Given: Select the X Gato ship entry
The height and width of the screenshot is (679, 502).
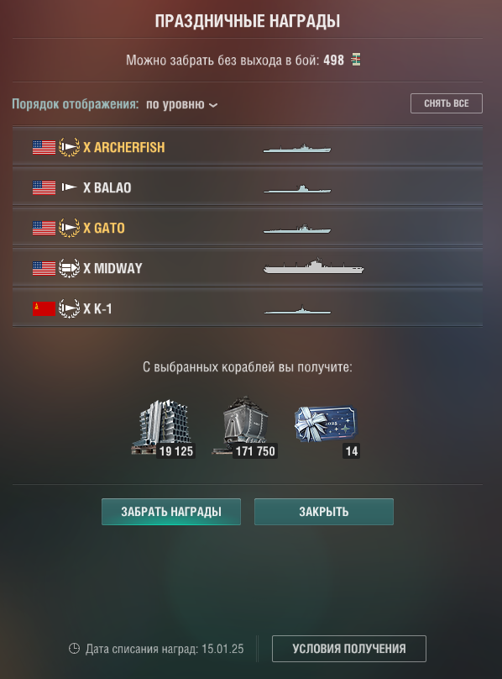Looking at the screenshot, I should point(248,228).
